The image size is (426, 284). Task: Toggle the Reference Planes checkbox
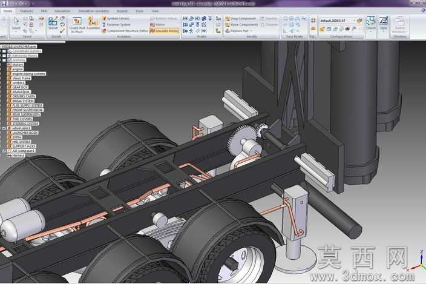(x=4, y=56)
